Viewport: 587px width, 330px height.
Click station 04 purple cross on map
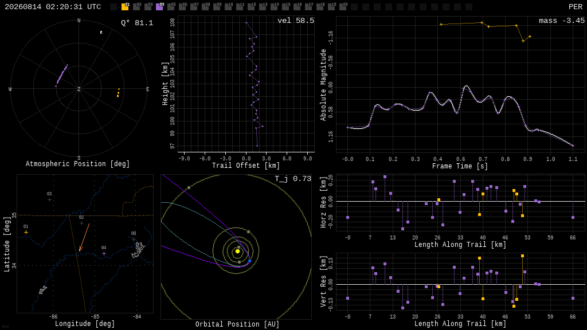pos(104,254)
